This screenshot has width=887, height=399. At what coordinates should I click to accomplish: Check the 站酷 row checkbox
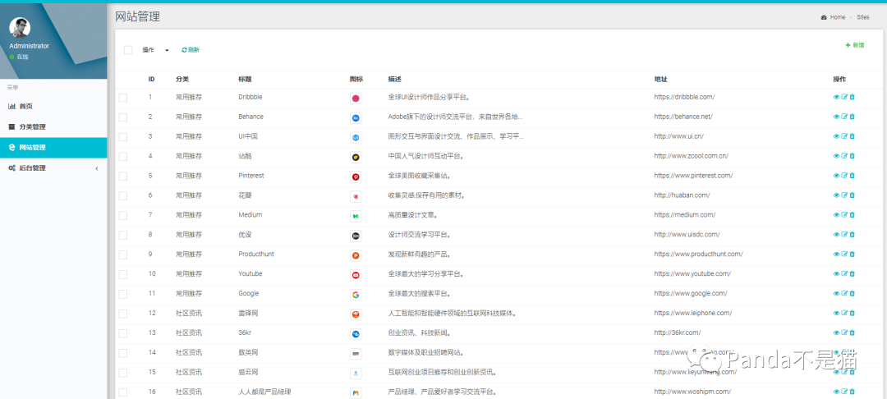pos(122,157)
